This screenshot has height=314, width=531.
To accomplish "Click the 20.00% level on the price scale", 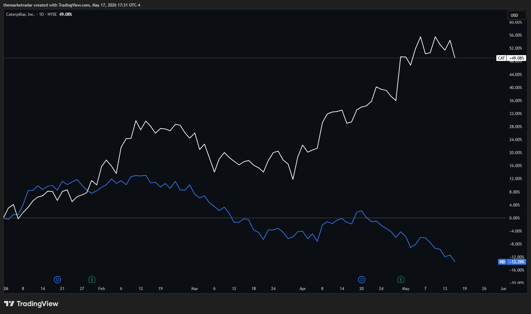I will point(516,153).
